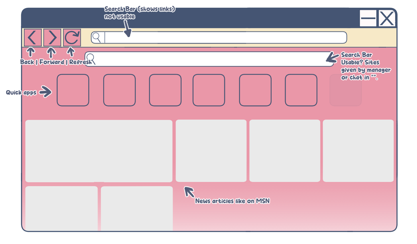Click the Back arrow button
The image size is (417, 244).
coord(33,38)
